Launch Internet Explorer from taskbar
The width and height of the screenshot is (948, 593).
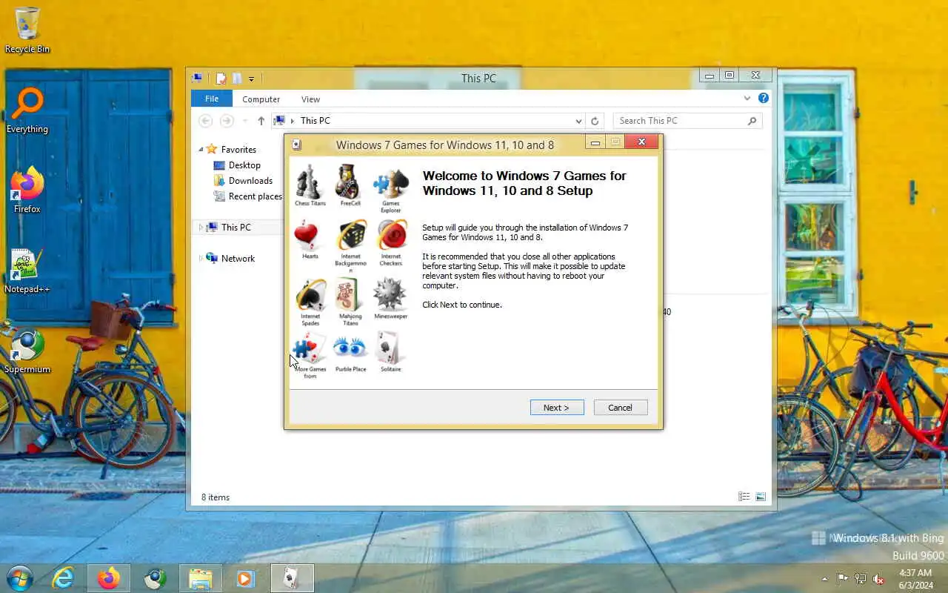(63, 578)
